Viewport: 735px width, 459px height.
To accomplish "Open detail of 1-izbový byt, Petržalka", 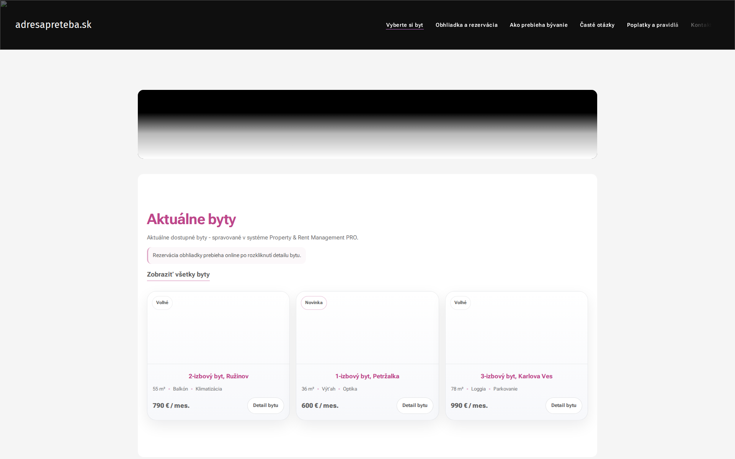I will [x=367, y=376].
